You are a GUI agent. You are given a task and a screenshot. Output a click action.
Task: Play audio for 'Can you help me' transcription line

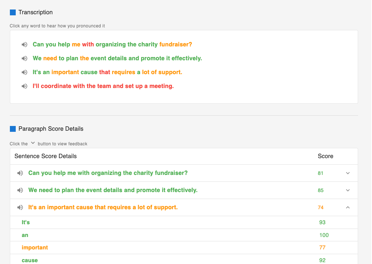point(25,45)
